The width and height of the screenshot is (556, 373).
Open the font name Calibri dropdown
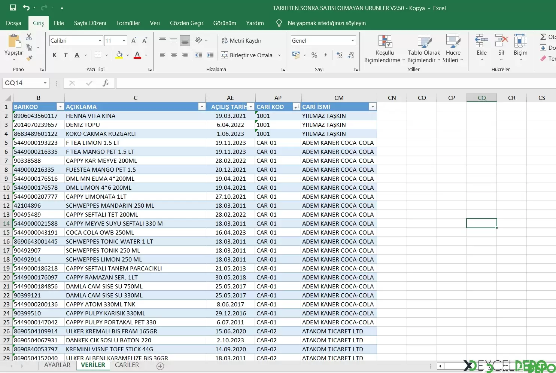(100, 40)
